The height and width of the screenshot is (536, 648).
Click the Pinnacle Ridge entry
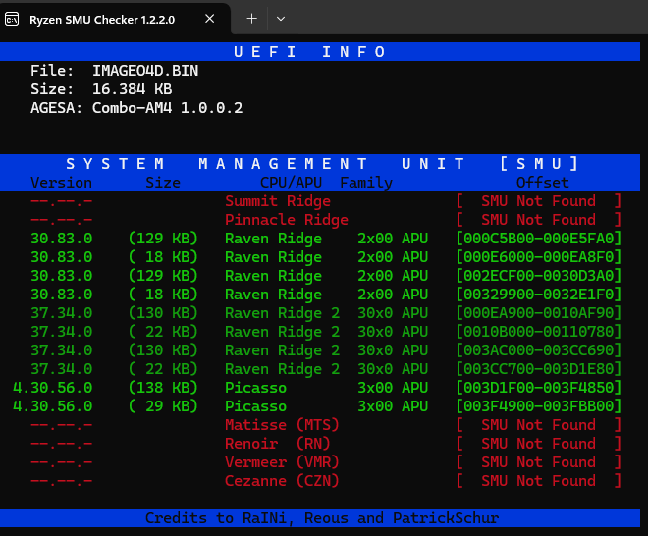[287, 220]
